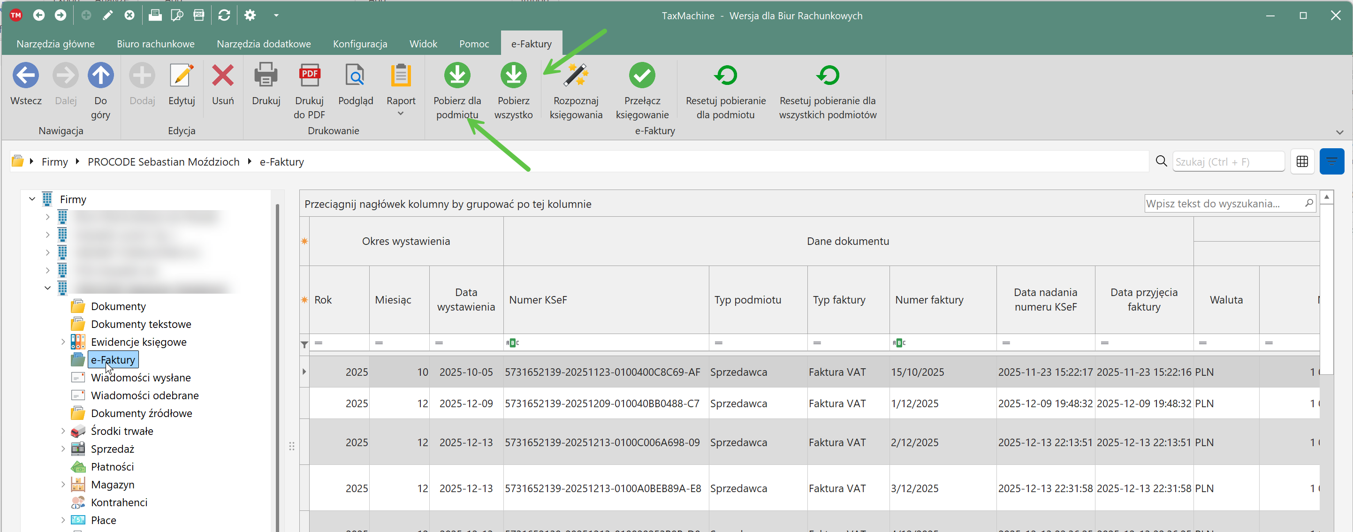Expand the Ewidencje księgowe tree node
This screenshot has height=532, width=1353.
coord(63,342)
